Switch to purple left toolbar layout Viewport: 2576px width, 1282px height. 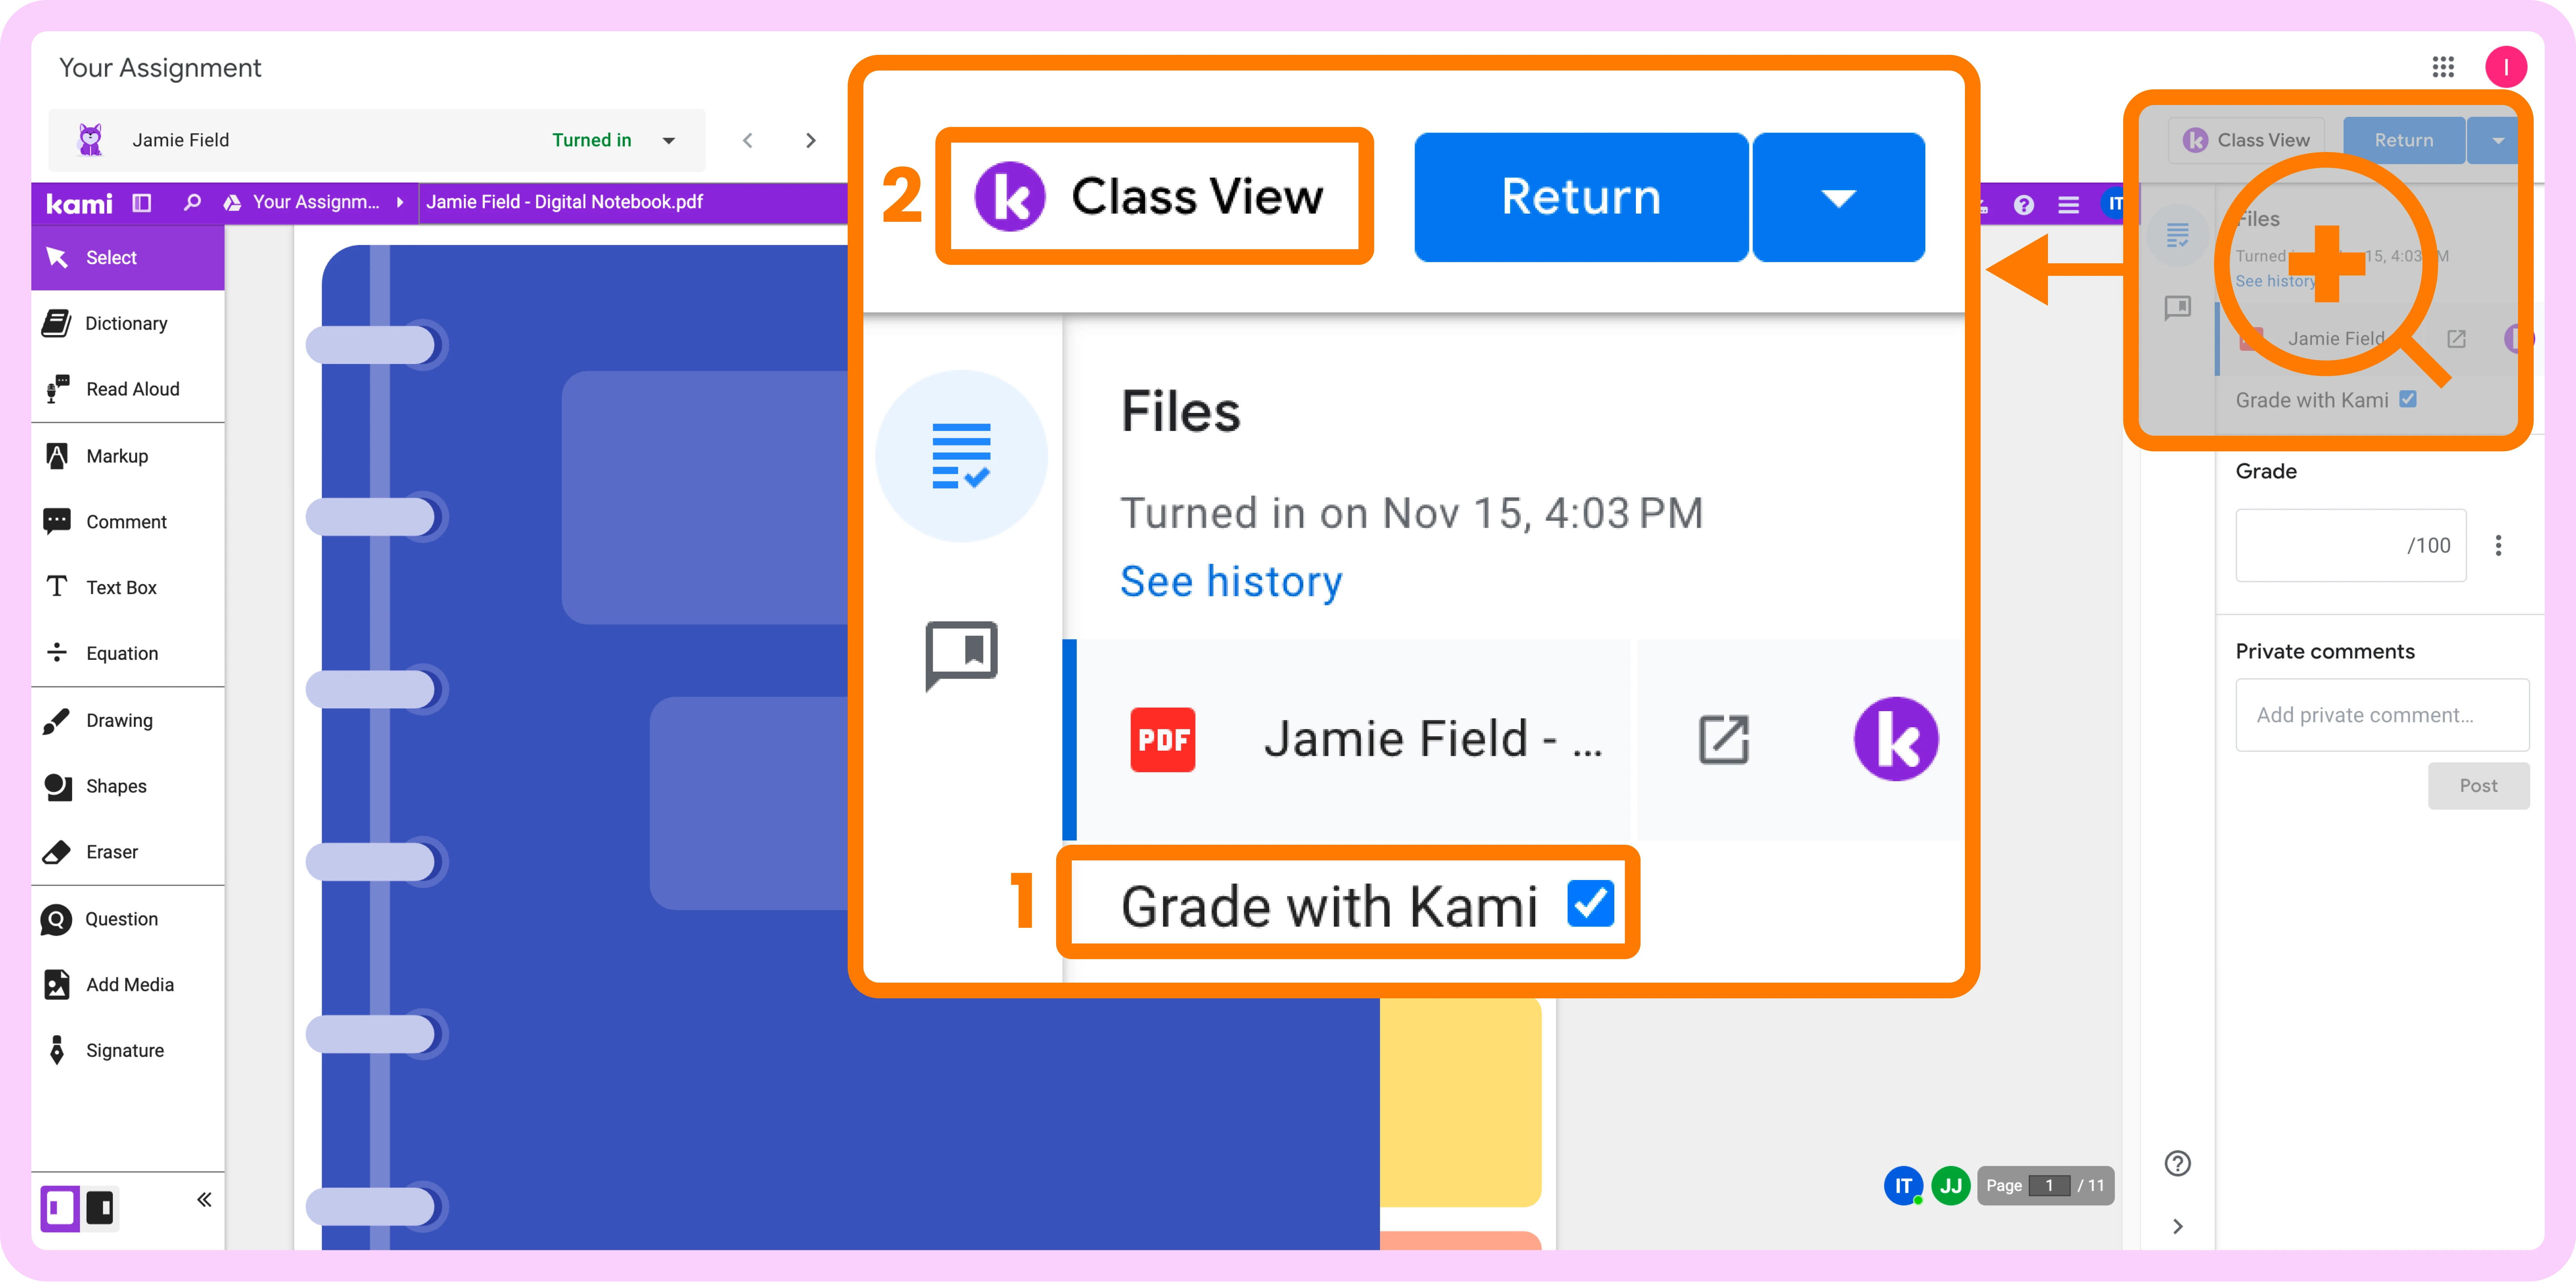[x=60, y=1207]
